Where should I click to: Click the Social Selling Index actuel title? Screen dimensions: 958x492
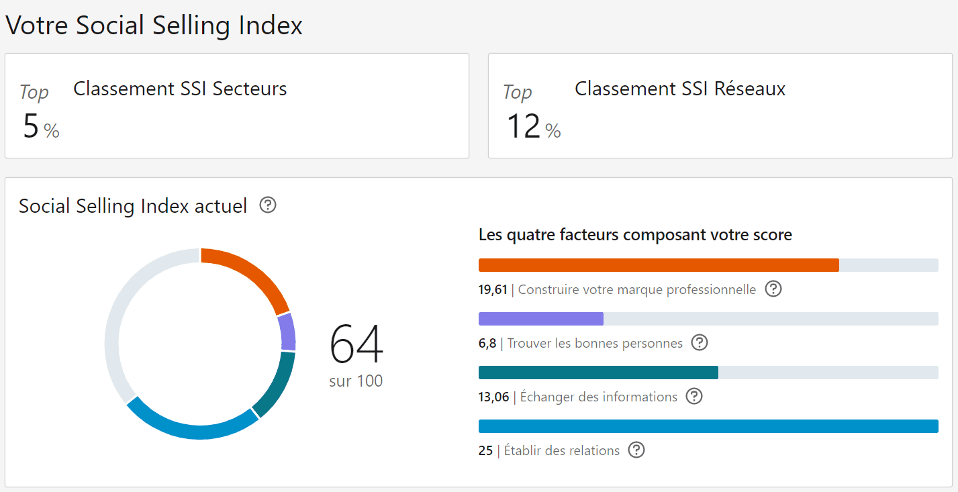pyautogui.click(x=133, y=205)
